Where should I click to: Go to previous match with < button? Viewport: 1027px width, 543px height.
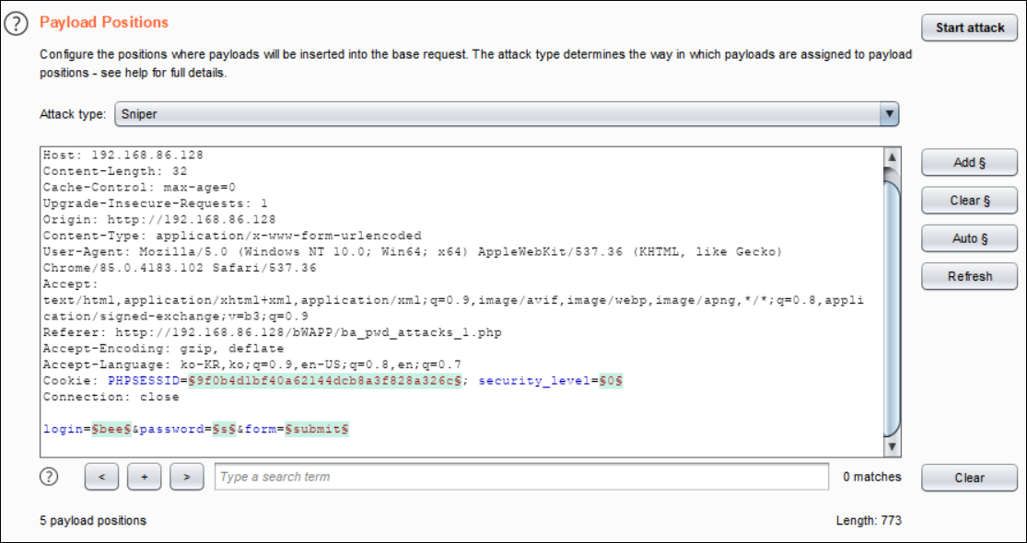click(101, 477)
